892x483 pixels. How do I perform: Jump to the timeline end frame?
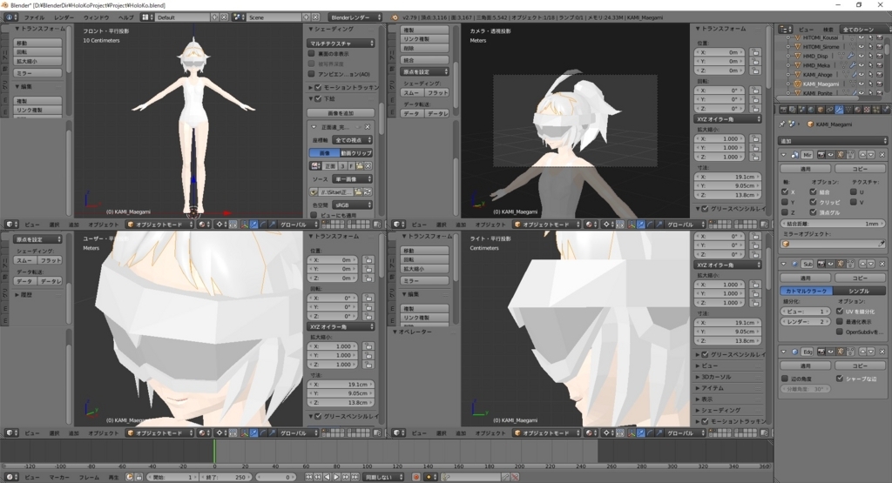(355, 477)
